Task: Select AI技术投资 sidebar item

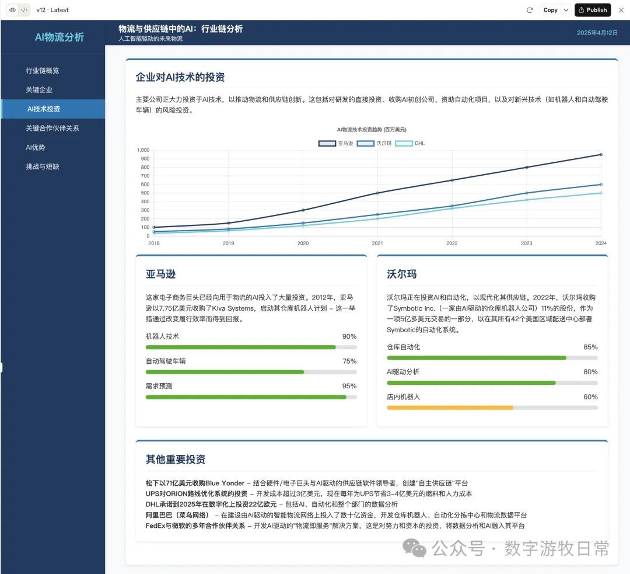Action: click(44, 109)
